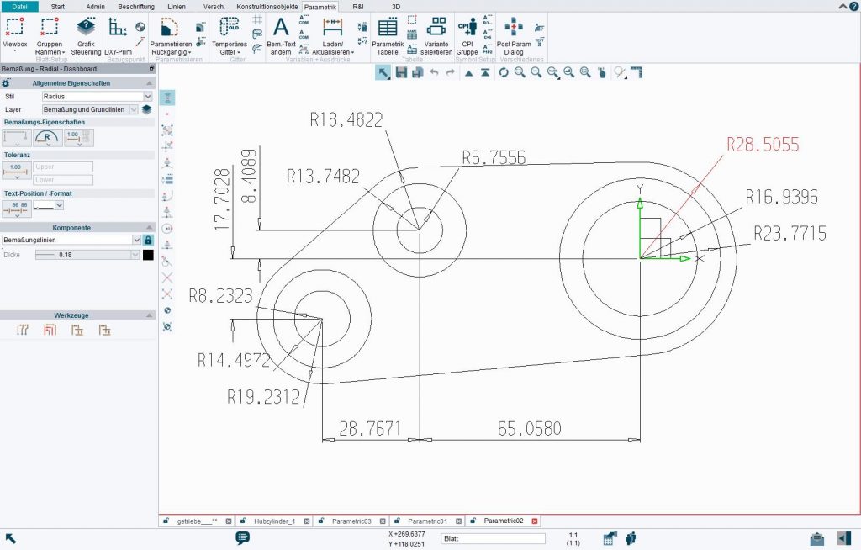Open the R&I ribbon tab

(x=357, y=7)
